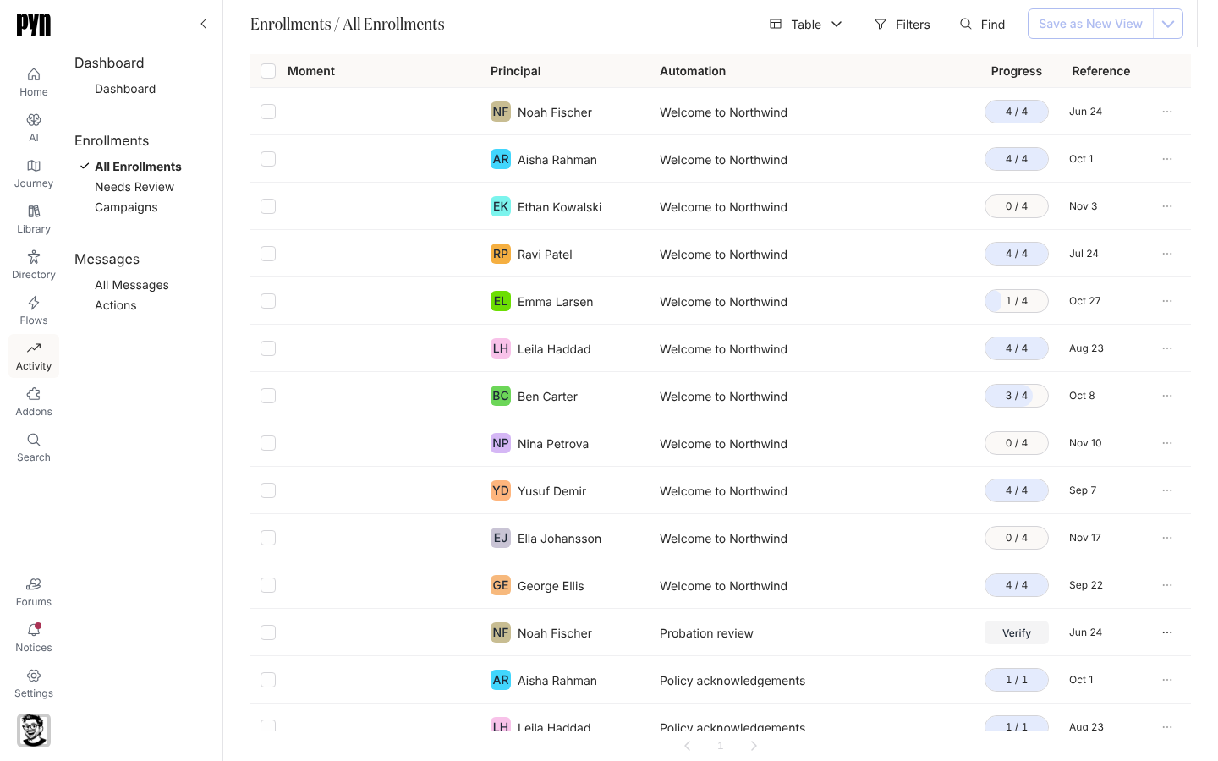Viewport: 1218px width, 761px height.
Task: Sort by the Principal column header
Action: tap(516, 71)
